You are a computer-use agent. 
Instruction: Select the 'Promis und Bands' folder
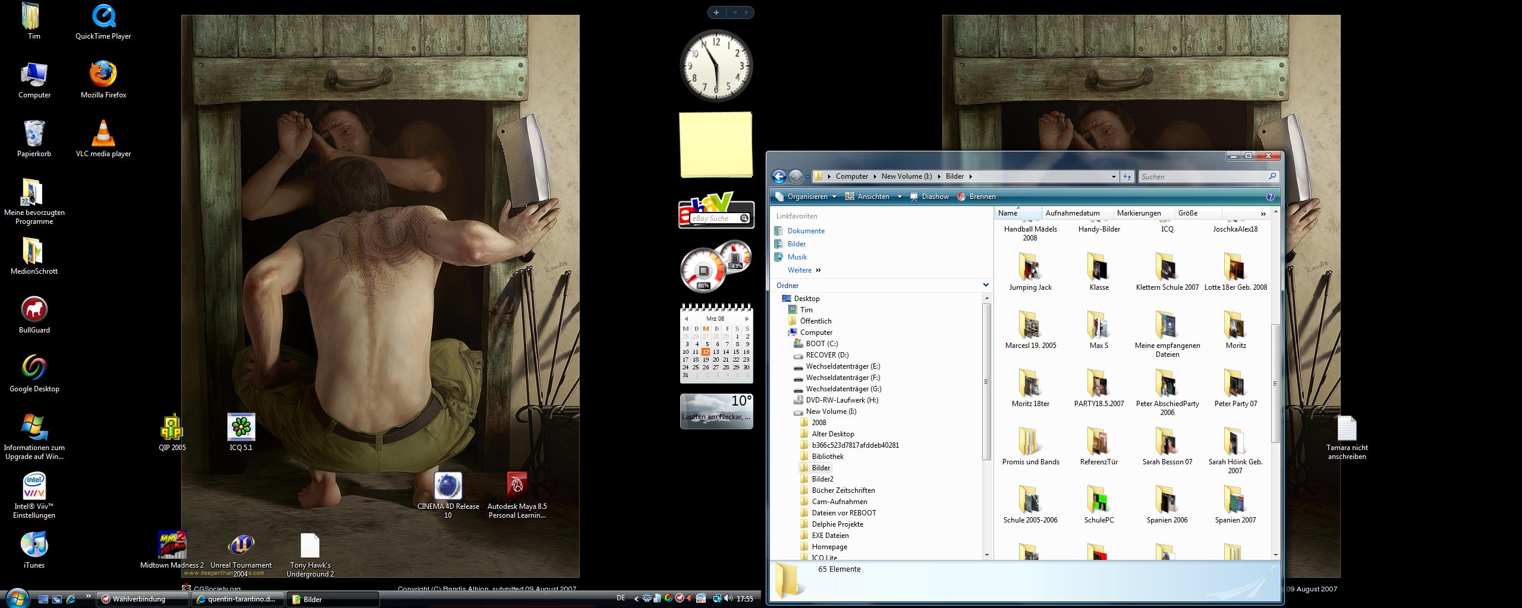click(x=1030, y=446)
